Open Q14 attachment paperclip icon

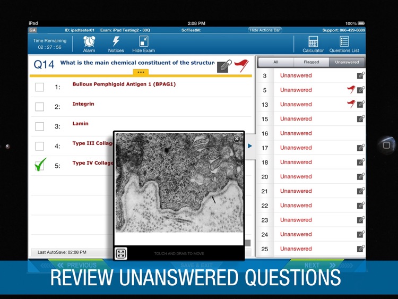coord(224,66)
